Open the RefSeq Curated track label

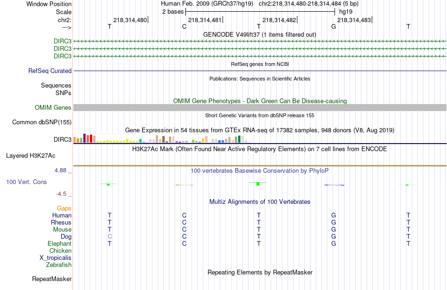tap(49, 71)
